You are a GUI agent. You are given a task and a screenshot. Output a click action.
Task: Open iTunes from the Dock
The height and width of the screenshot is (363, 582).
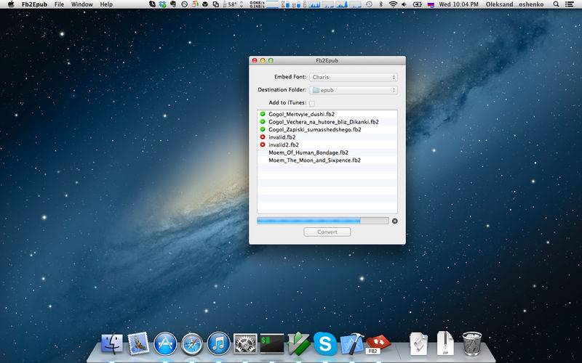pyautogui.click(x=219, y=343)
